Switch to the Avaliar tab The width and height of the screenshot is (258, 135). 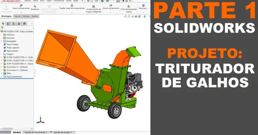35,16
